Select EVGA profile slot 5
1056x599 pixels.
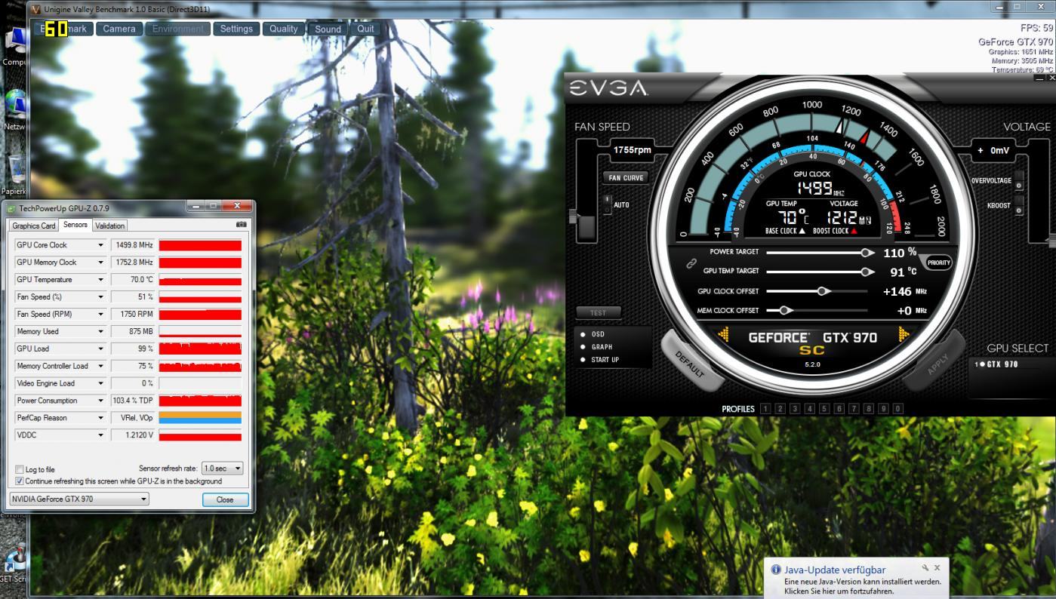pyautogui.click(x=824, y=409)
